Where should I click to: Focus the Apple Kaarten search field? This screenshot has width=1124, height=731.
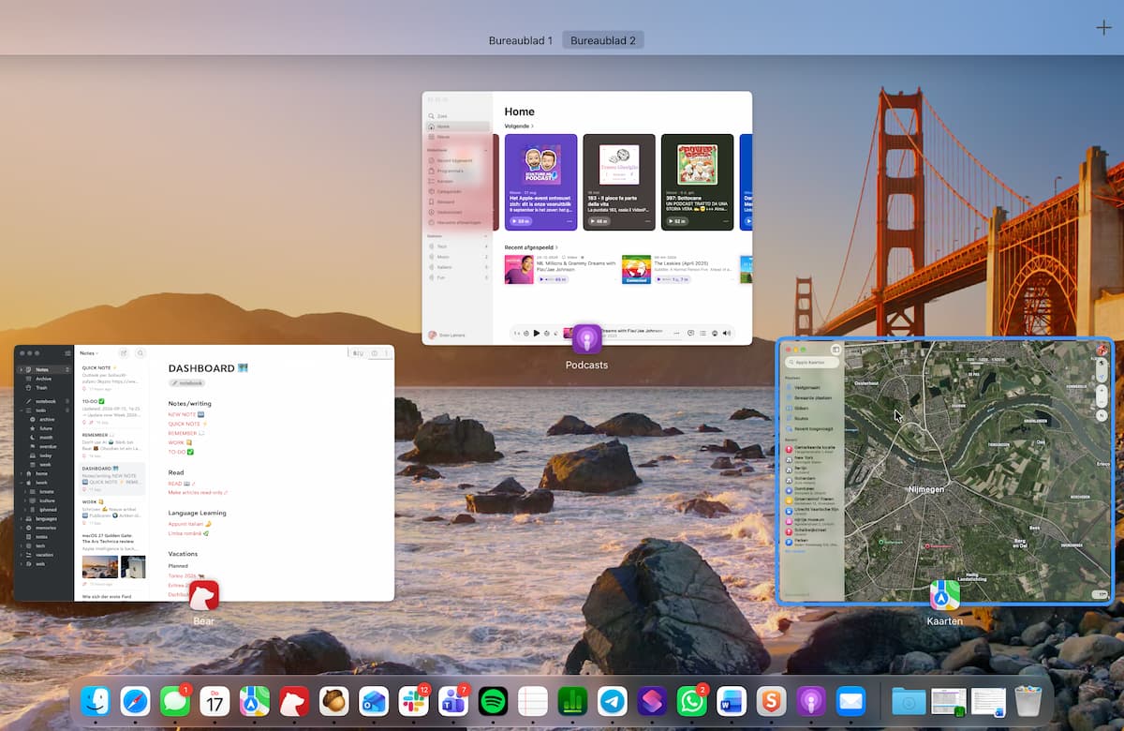[x=810, y=362]
